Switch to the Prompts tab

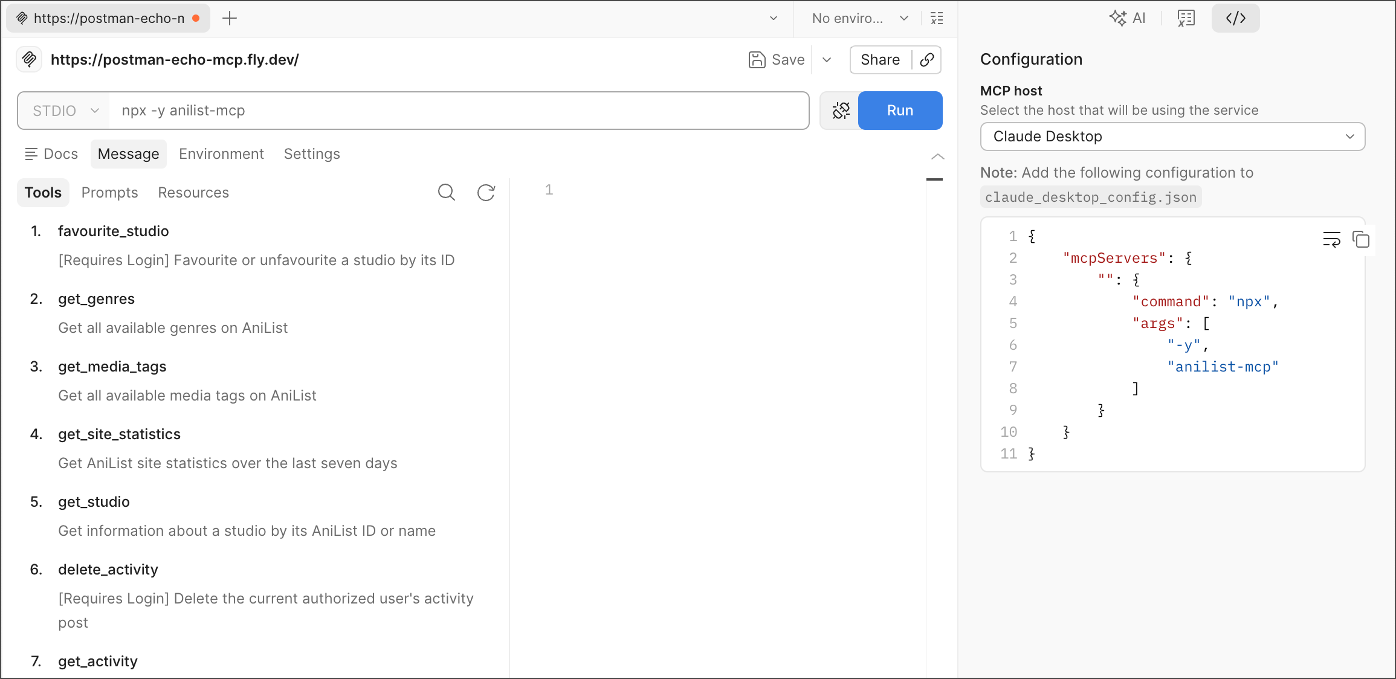tap(109, 193)
